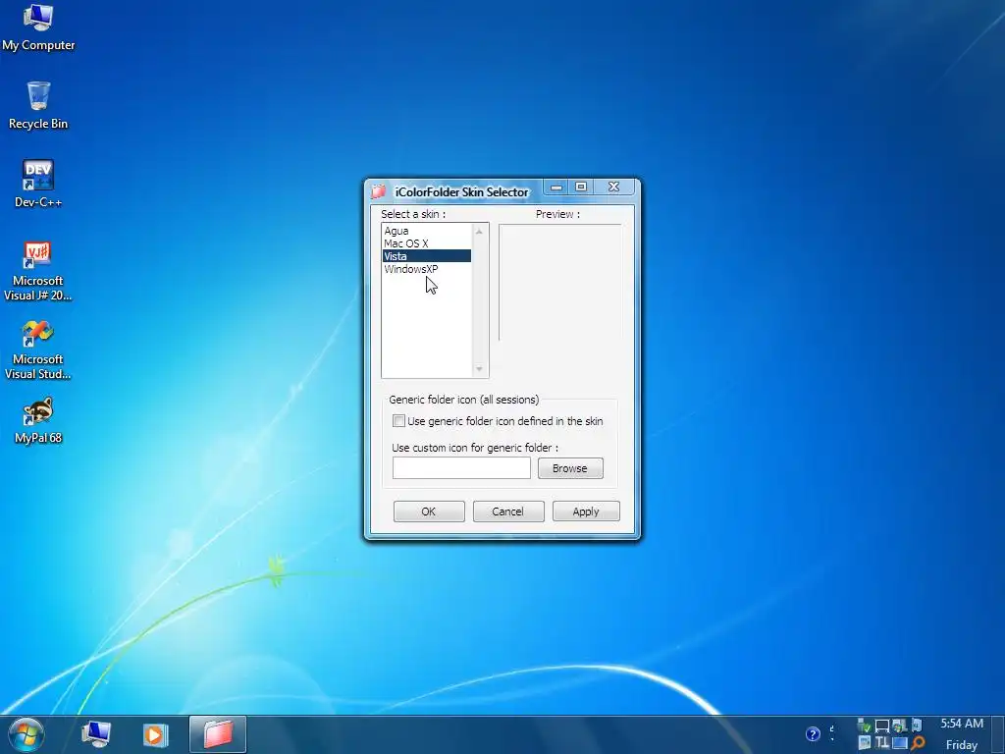Click the blue help question mark tray icon
This screenshot has width=1005, height=754.
point(813,733)
